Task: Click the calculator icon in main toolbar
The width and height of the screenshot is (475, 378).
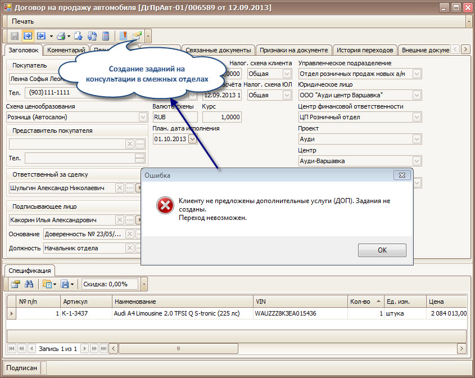Action: coord(105,36)
